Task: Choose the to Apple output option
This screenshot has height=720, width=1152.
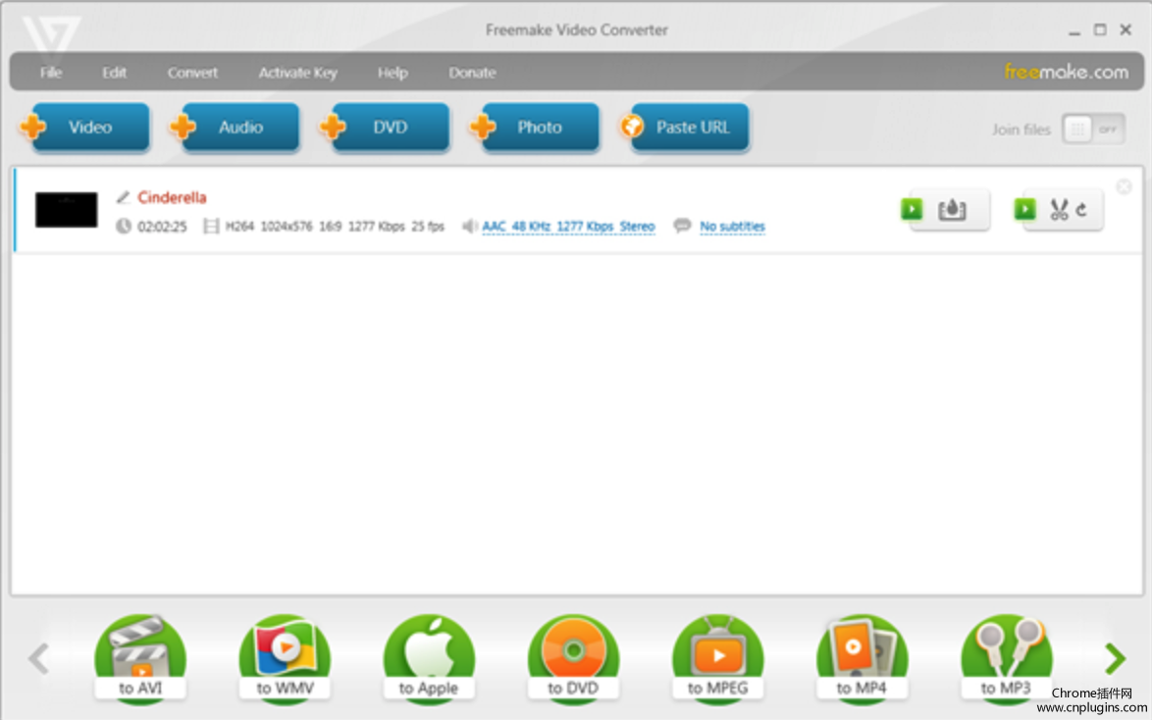Action: click(x=429, y=659)
